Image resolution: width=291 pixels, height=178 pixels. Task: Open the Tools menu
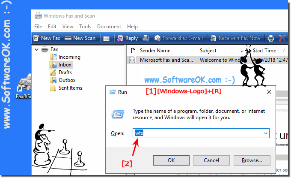pos(85,27)
